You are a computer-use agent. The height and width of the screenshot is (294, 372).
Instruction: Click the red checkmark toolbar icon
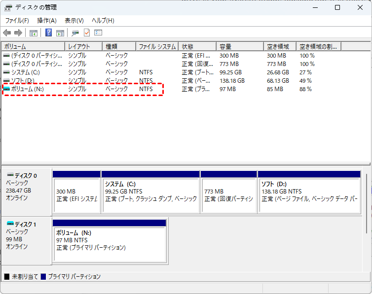[87, 33]
